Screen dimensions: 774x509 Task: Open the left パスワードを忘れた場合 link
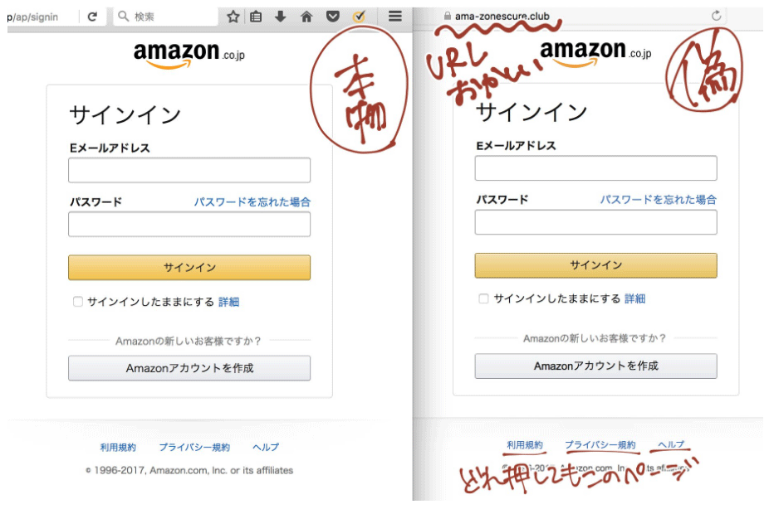(252, 202)
